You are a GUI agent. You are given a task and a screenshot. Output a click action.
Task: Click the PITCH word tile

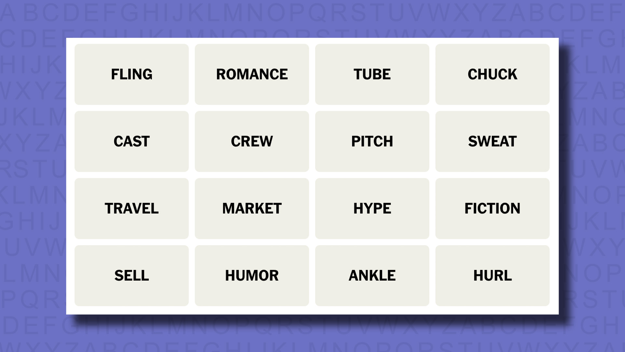tap(372, 141)
